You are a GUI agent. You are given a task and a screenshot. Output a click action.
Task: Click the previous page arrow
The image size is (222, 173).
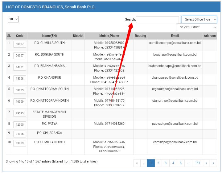click(x=143, y=163)
